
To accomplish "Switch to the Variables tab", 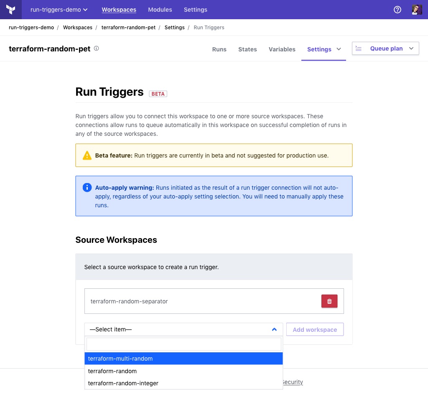I will [x=282, y=49].
